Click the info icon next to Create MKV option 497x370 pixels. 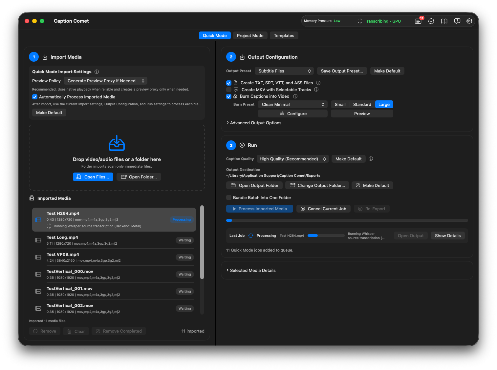tap(316, 90)
